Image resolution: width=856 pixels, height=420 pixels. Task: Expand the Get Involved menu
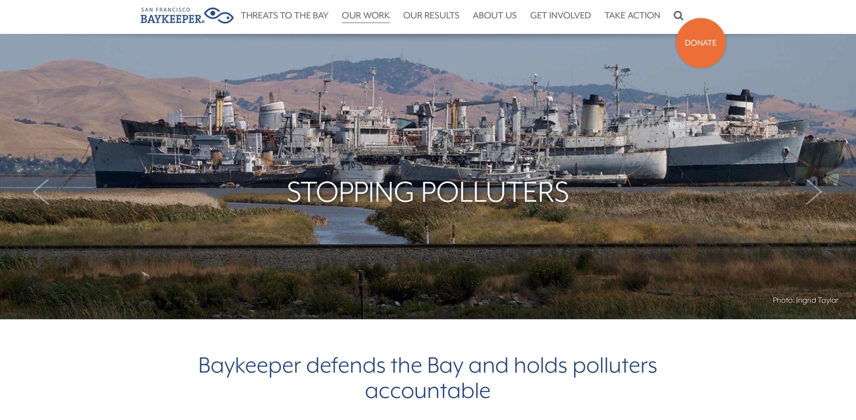point(561,15)
